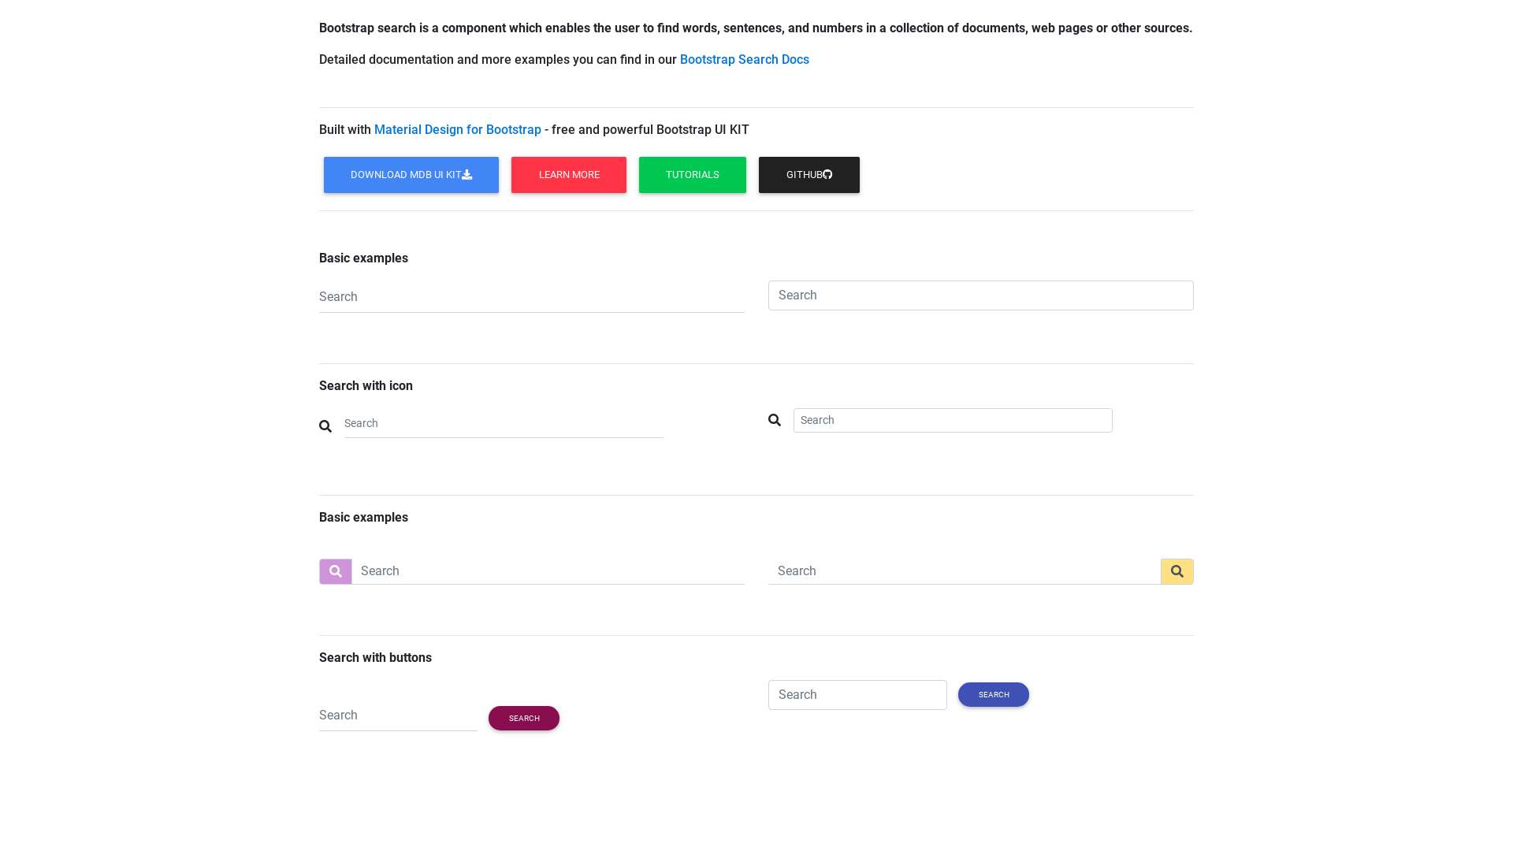Click the underlined Search field next to maroon button
Image resolution: width=1513 pixels, height=851 pixels.
click(397, 715)
